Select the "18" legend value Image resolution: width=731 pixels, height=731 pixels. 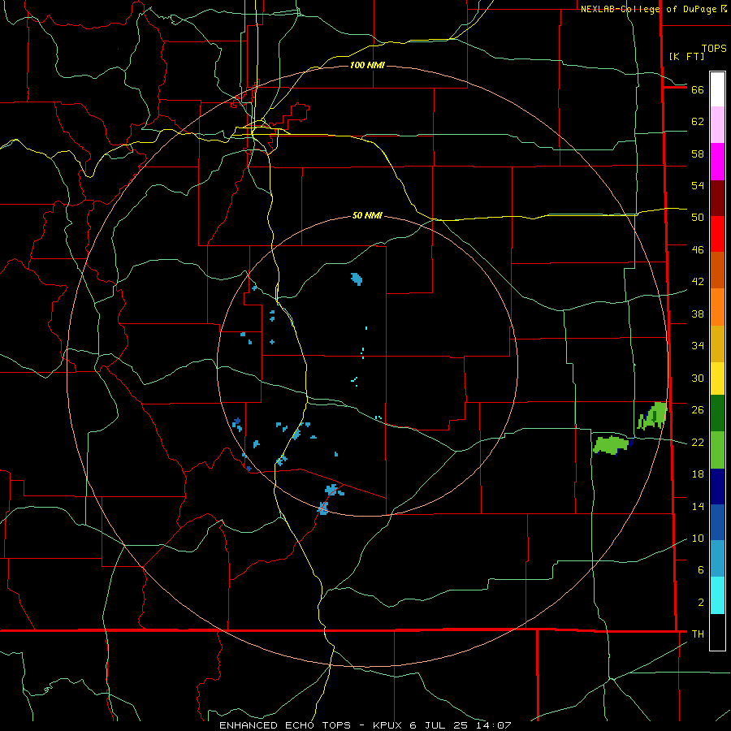(698, 474)
